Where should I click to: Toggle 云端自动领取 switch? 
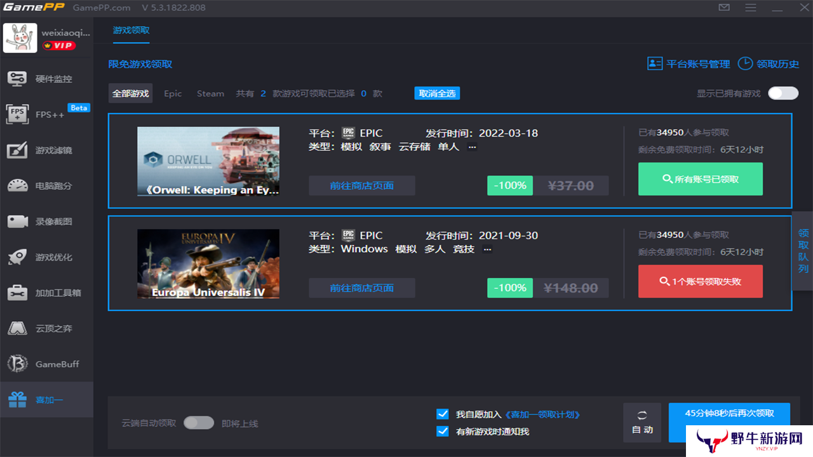[x=199, y=423]
